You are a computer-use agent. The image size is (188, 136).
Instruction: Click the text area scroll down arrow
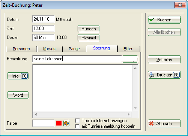click(135, 108)
